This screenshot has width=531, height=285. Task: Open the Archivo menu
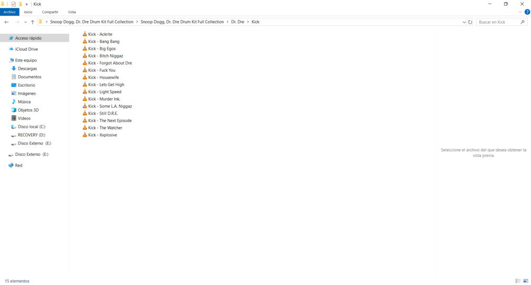[x=10, y=12]
